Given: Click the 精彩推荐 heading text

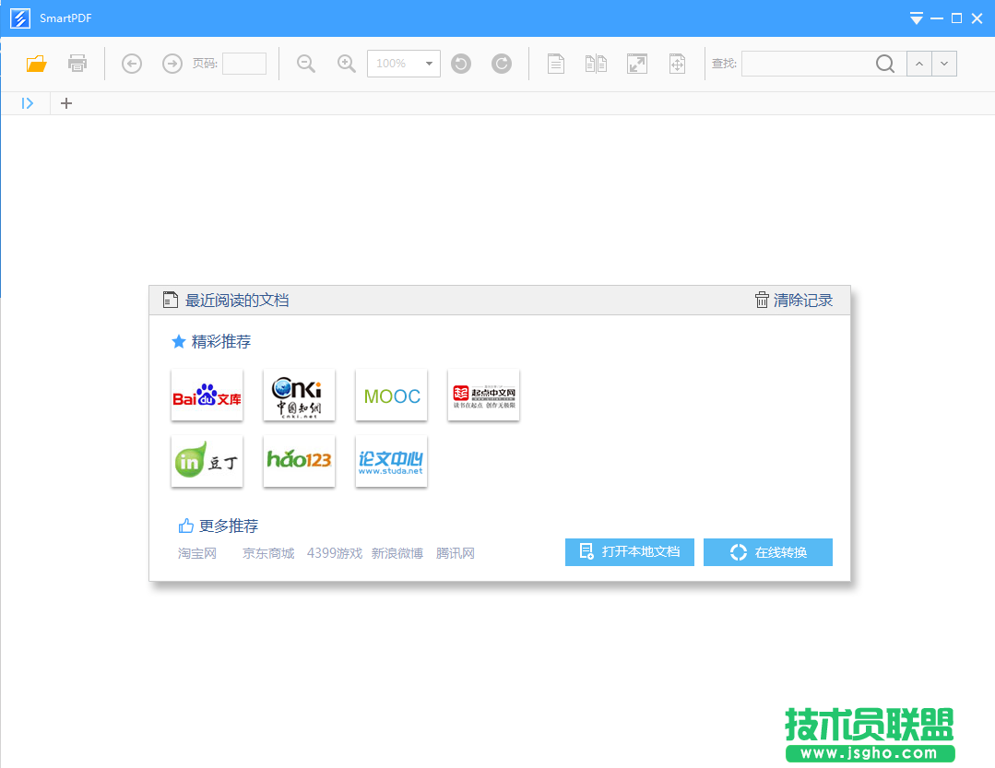Looking at the screenshot, I should coord(220,342).
